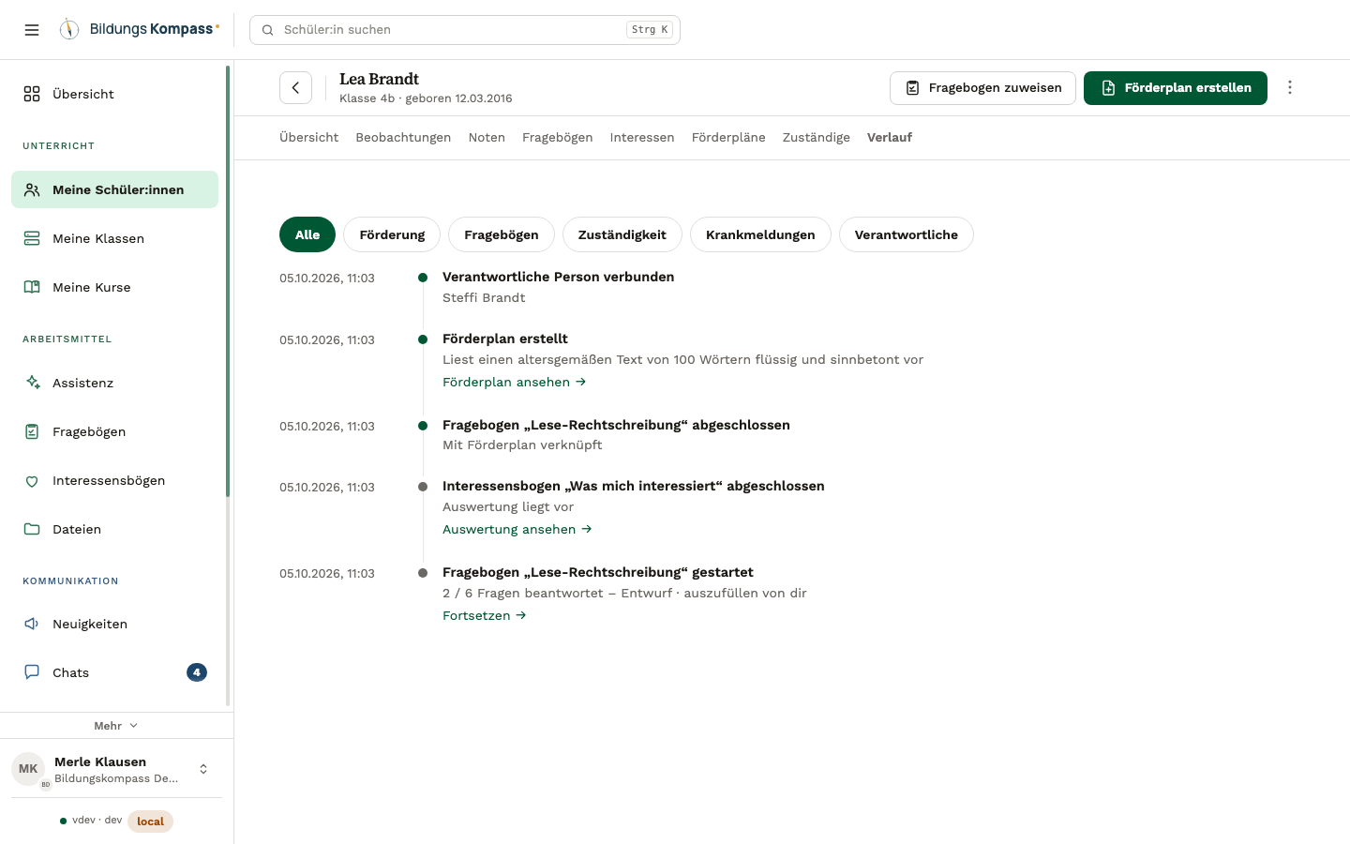Viewport: 1350px width, 844px height.
Task: Click the Meine Klassen sidebar icon
Action: [32, 238]
